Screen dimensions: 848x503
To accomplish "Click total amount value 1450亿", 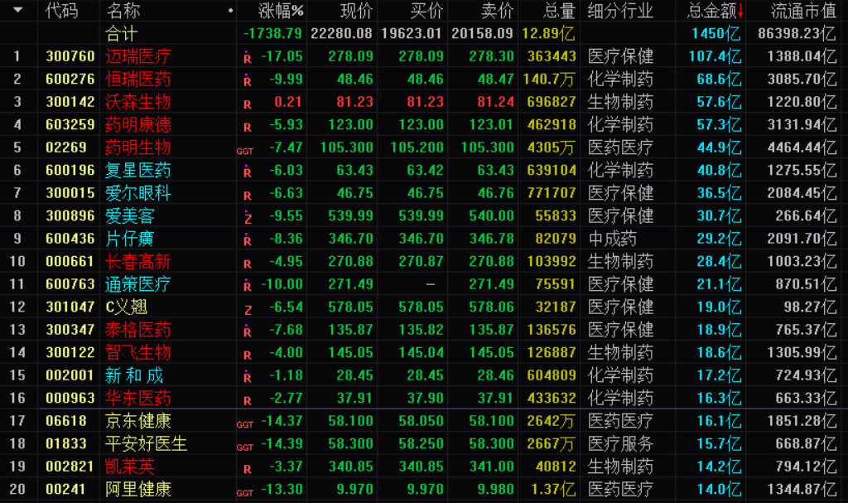I will [x=716, y=34].
